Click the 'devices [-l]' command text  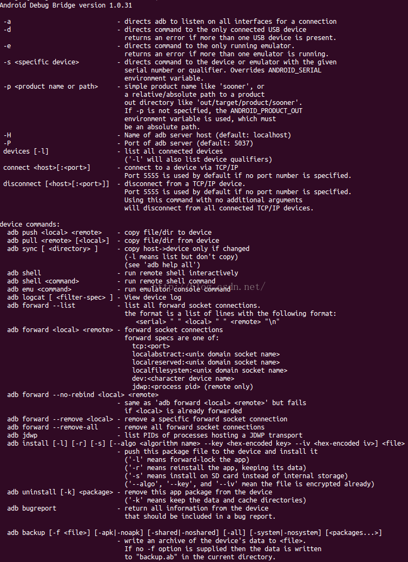tap(26, 151)
